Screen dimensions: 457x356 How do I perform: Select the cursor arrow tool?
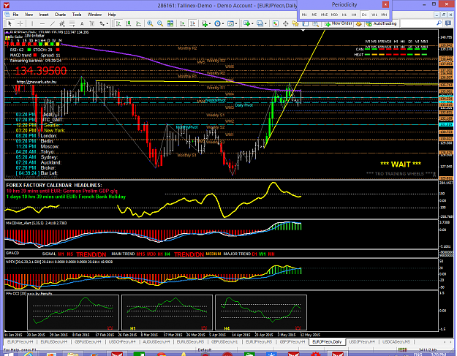(x=10, y=23)
